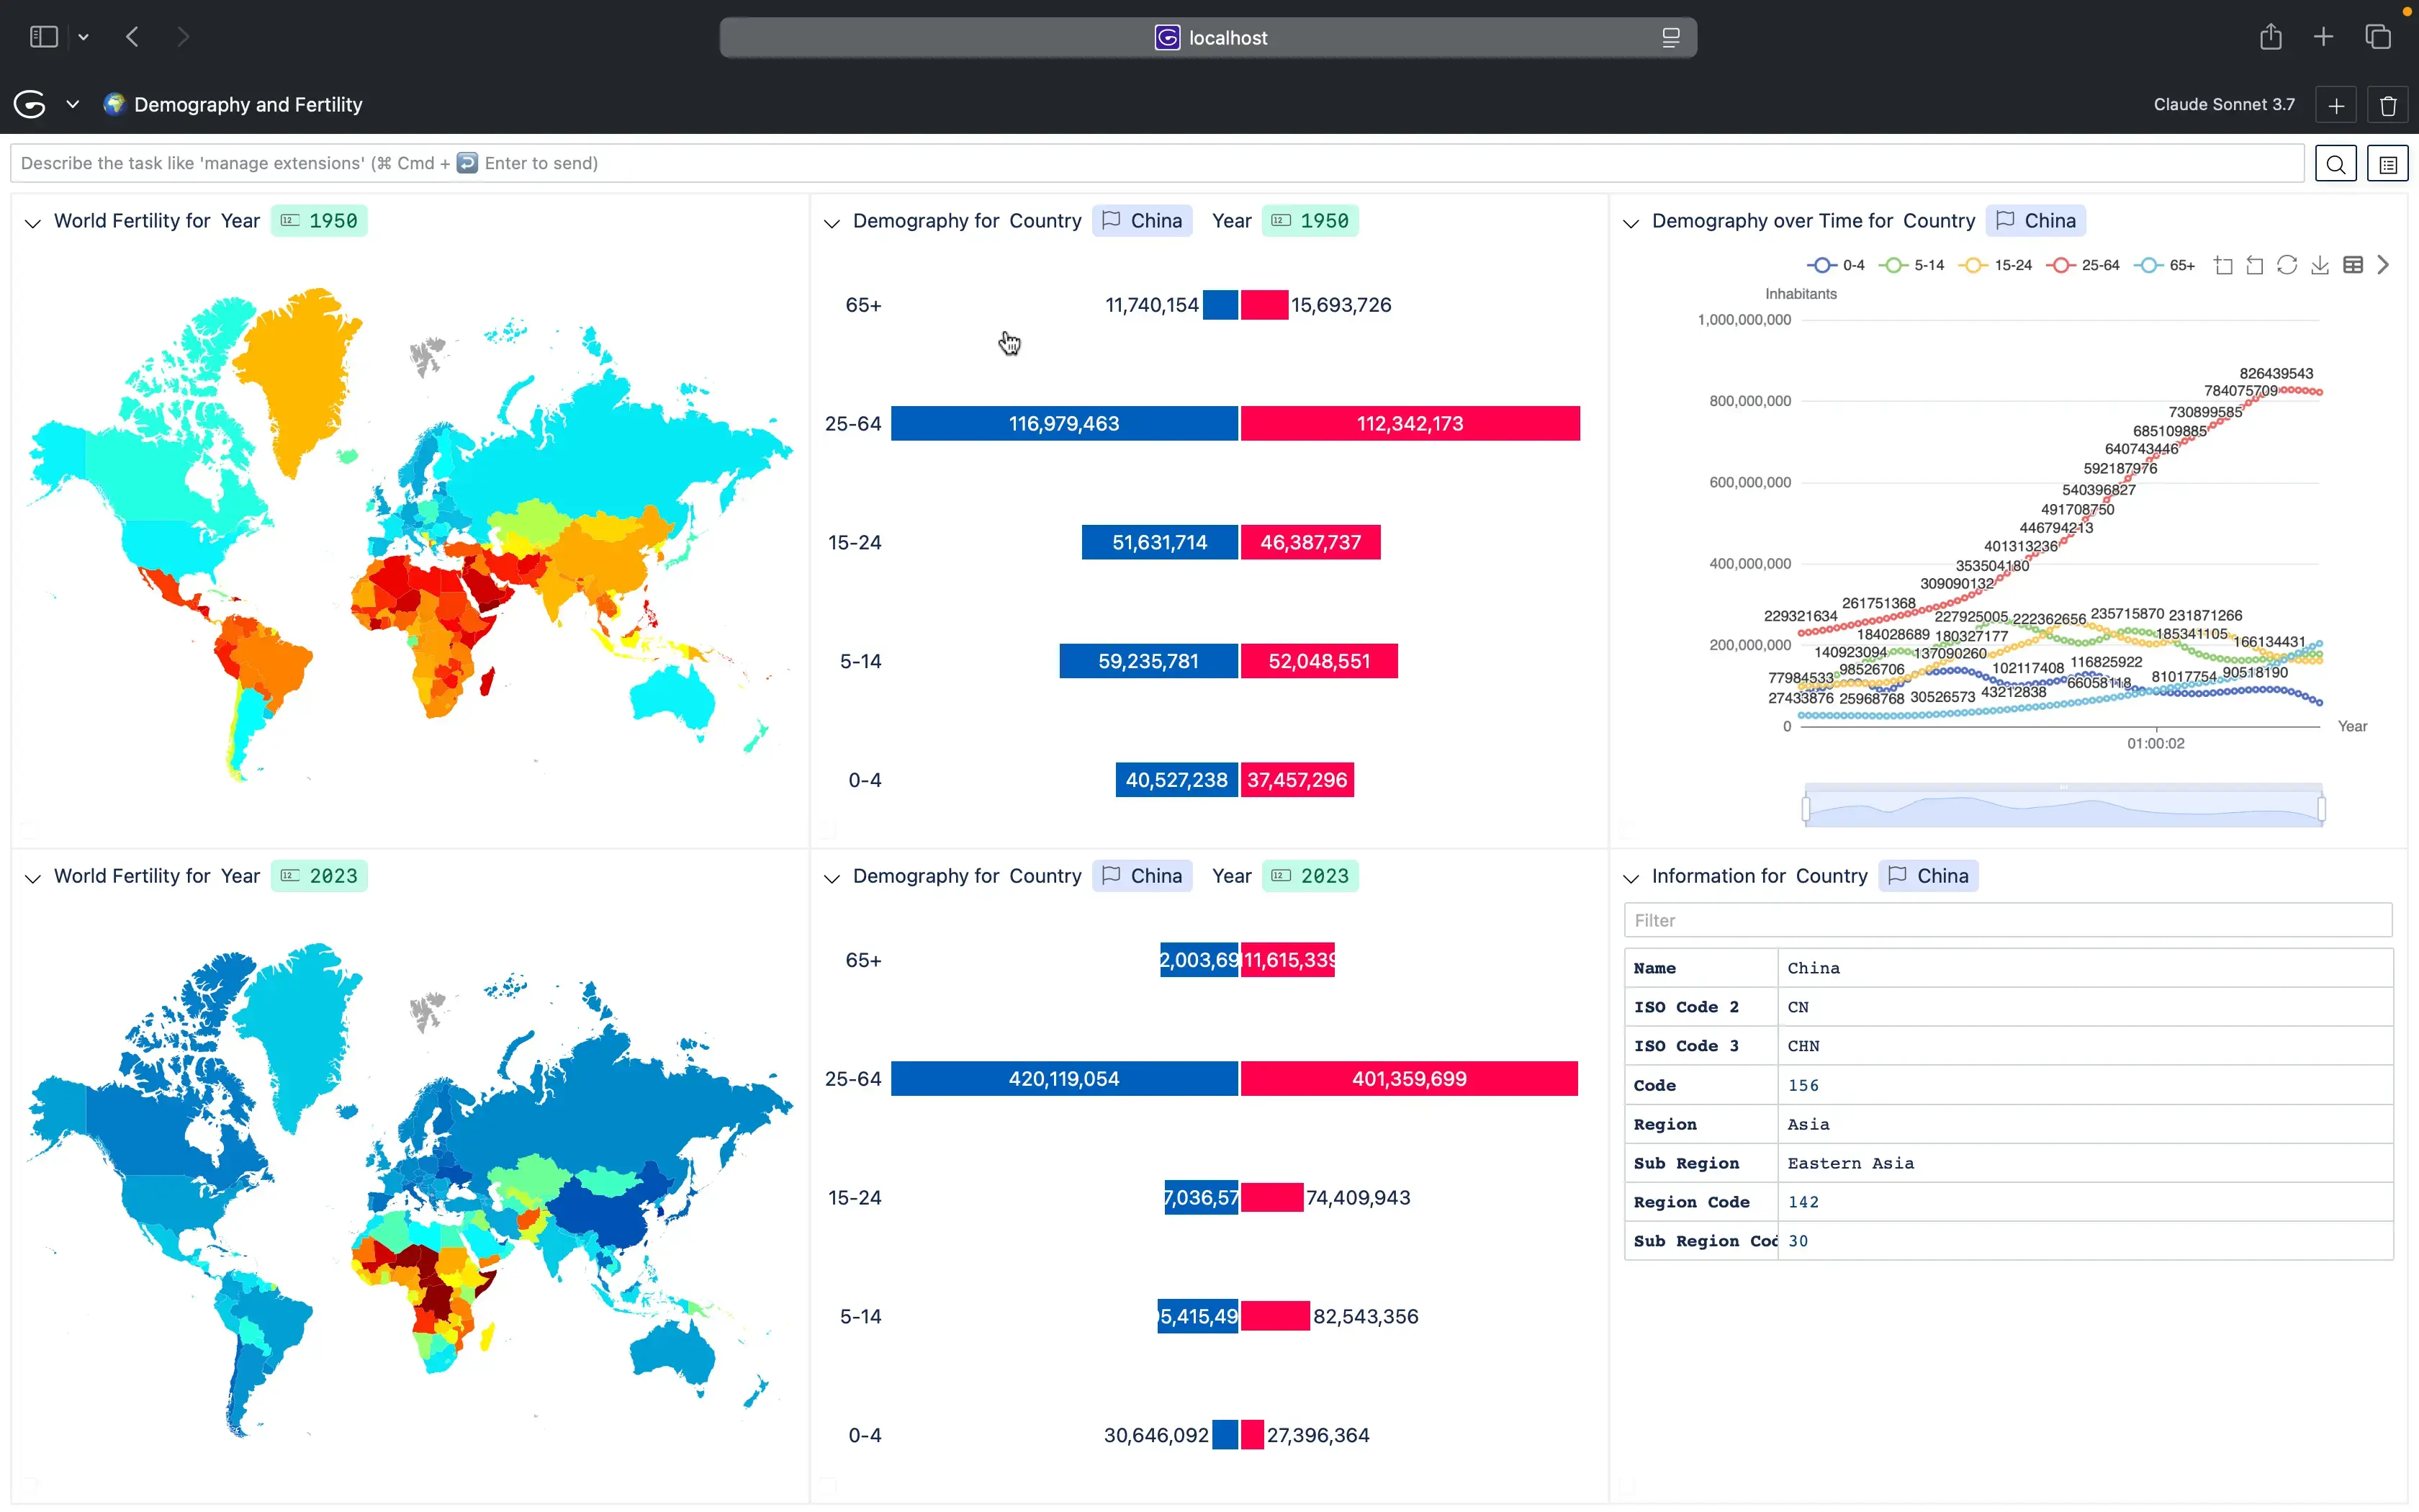Open the chart data table view

pos(2353,265)
